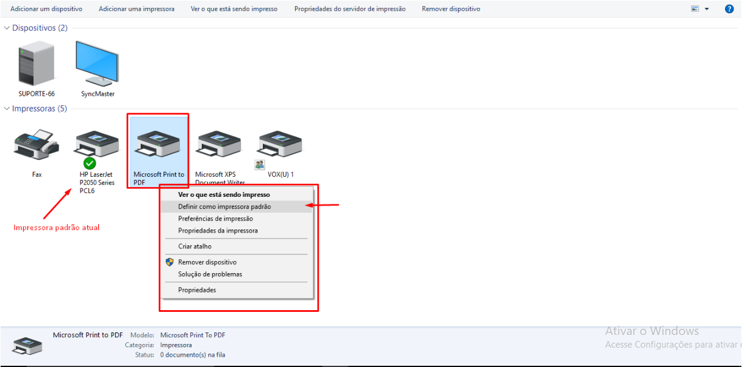
Task: Select the SUPORTE-66 computer device icon
Action: coord(36,63)
